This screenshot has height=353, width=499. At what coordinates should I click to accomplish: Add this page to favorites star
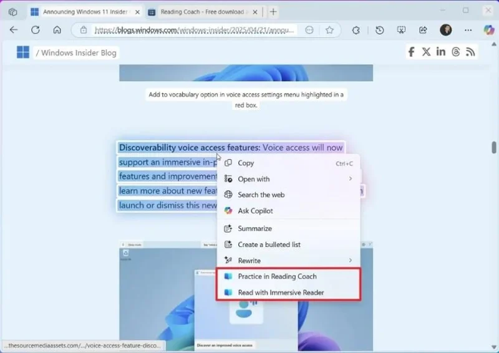(329, 30)
